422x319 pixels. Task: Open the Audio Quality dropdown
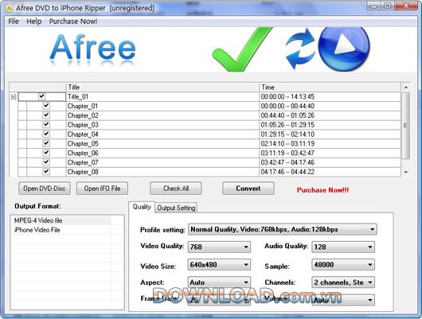pos(343,247)
